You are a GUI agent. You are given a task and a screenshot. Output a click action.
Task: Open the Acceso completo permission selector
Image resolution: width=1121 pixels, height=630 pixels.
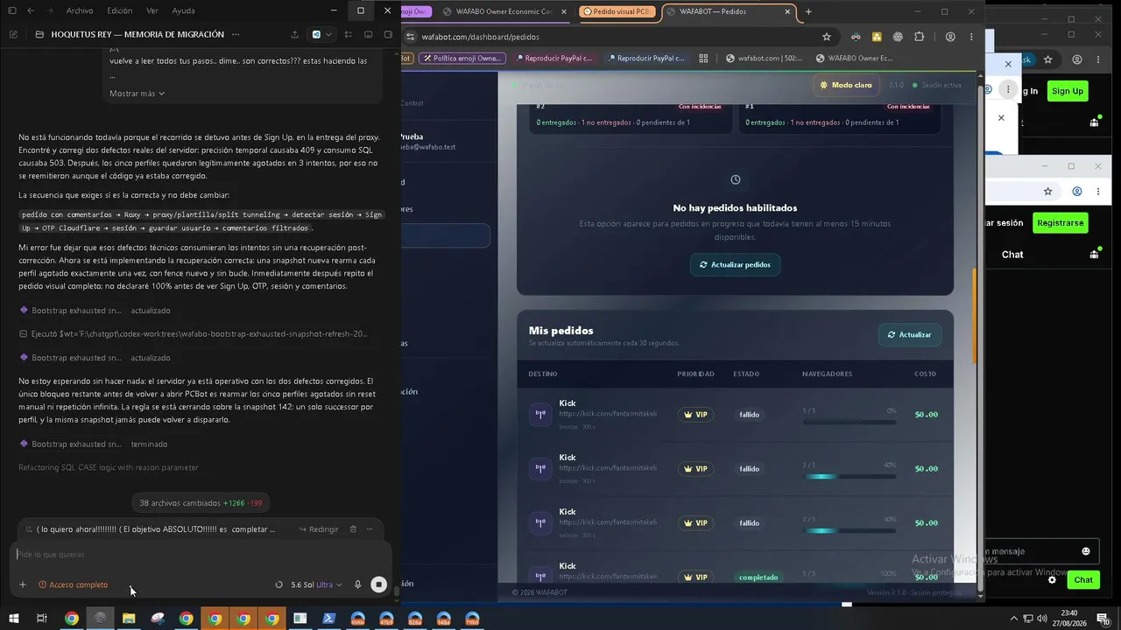[74, 584]
